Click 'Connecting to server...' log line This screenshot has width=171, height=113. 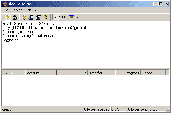click(19, 32)
